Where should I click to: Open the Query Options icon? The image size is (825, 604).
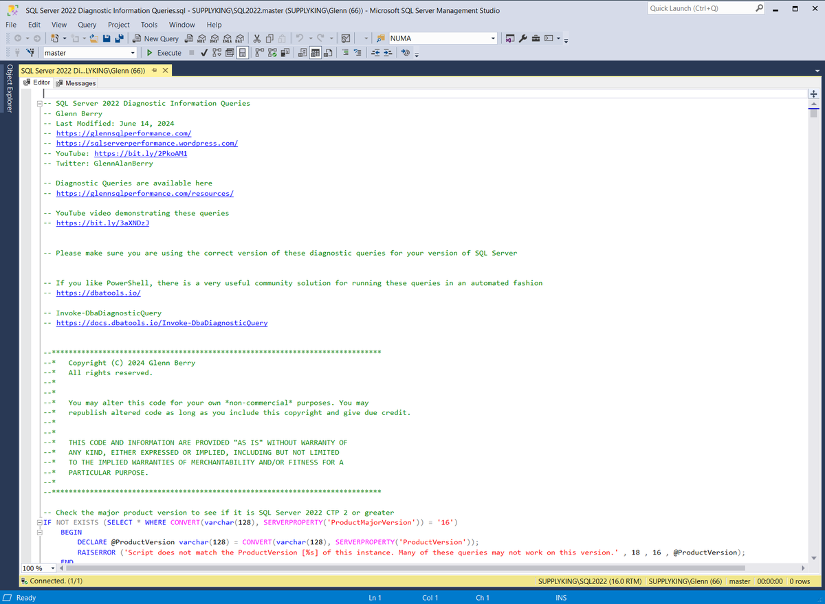(x=230, y=53)
